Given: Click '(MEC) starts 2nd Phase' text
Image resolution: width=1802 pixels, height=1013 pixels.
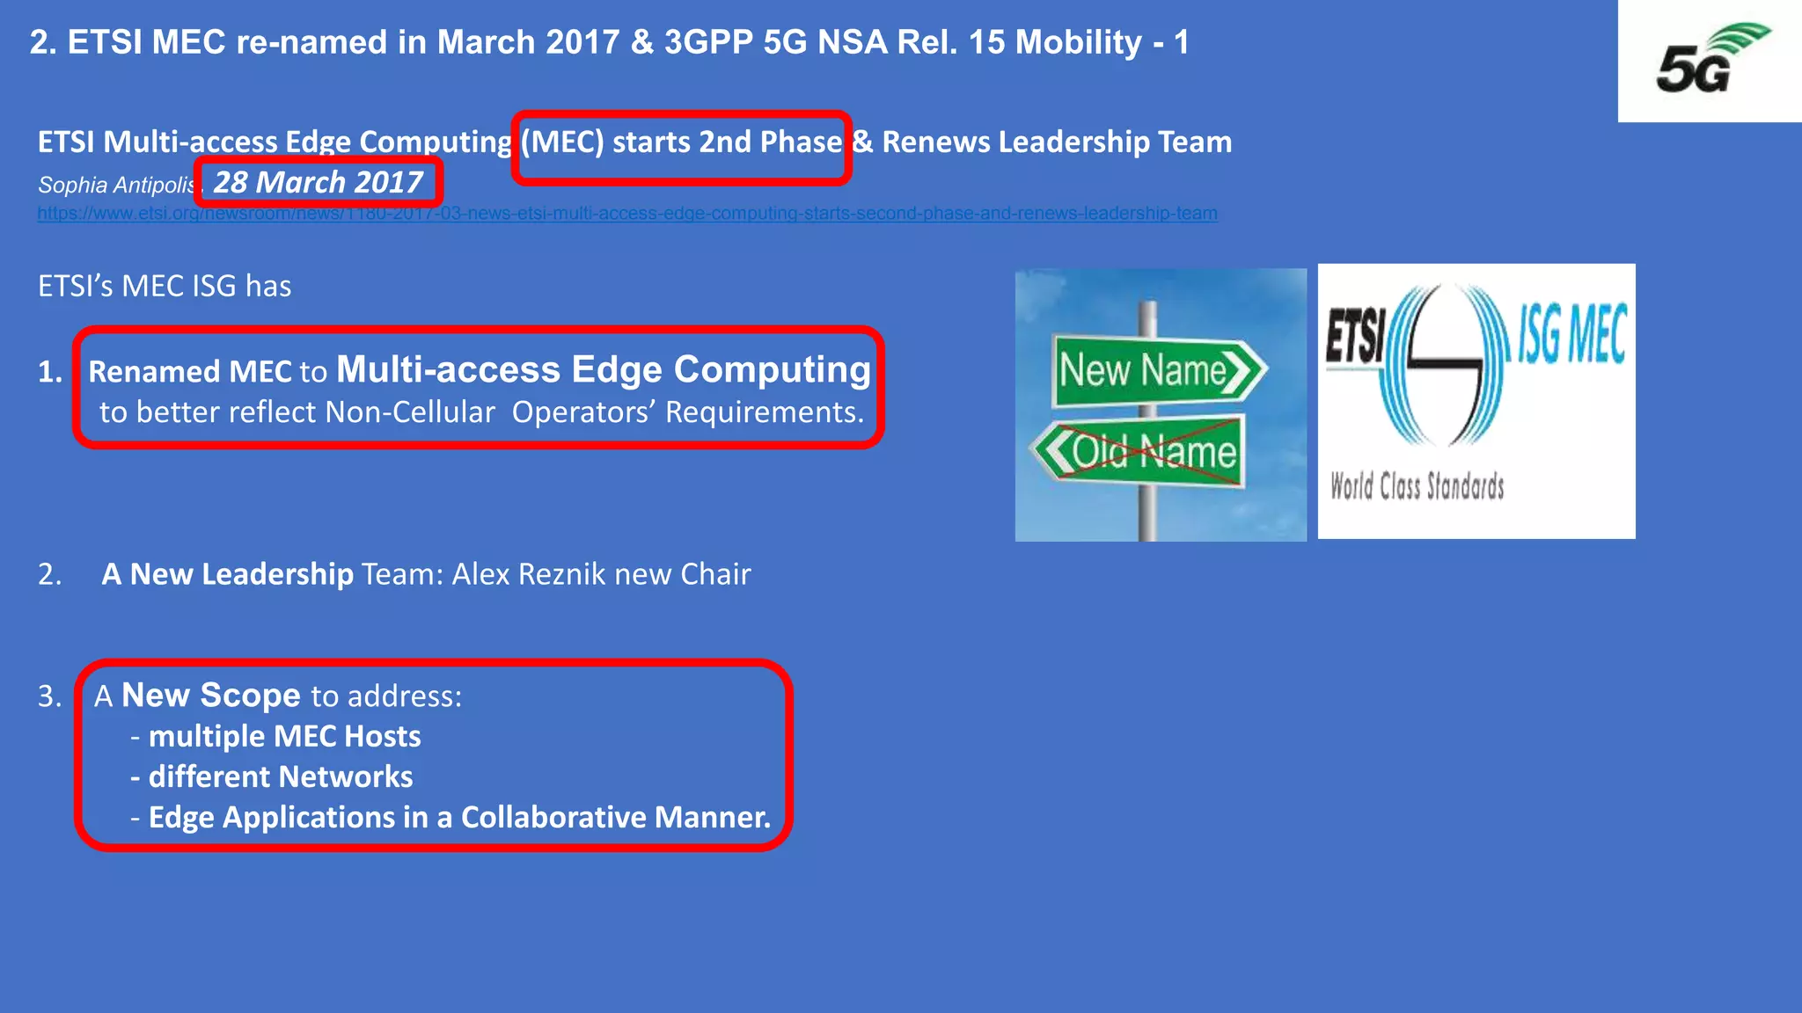Looking at the screenshot, I should coord(681,142).
